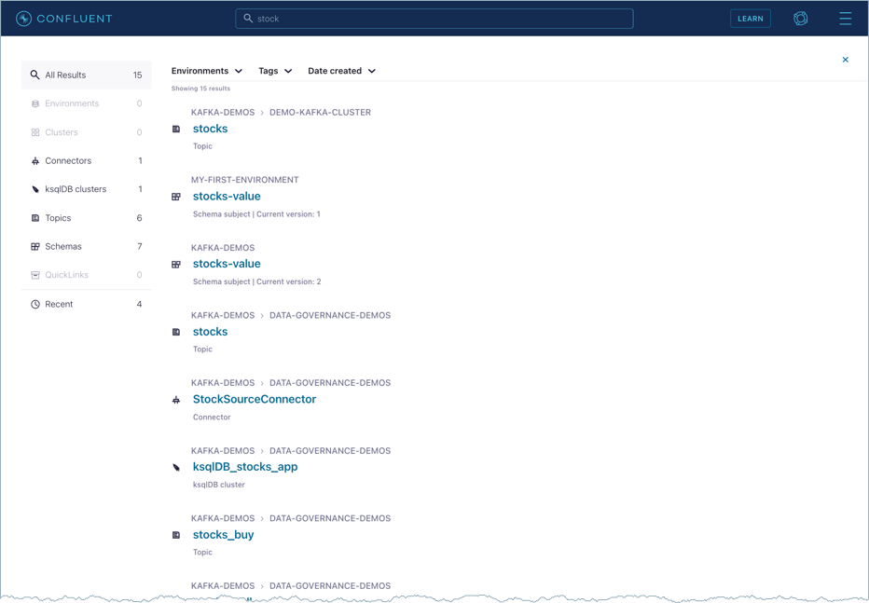Select the Topics category in sidebar
869x603 pixels.
point(58,218)
